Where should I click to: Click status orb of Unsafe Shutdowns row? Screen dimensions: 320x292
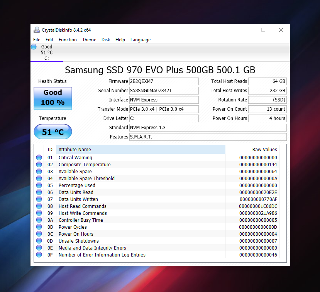[39, 241]
